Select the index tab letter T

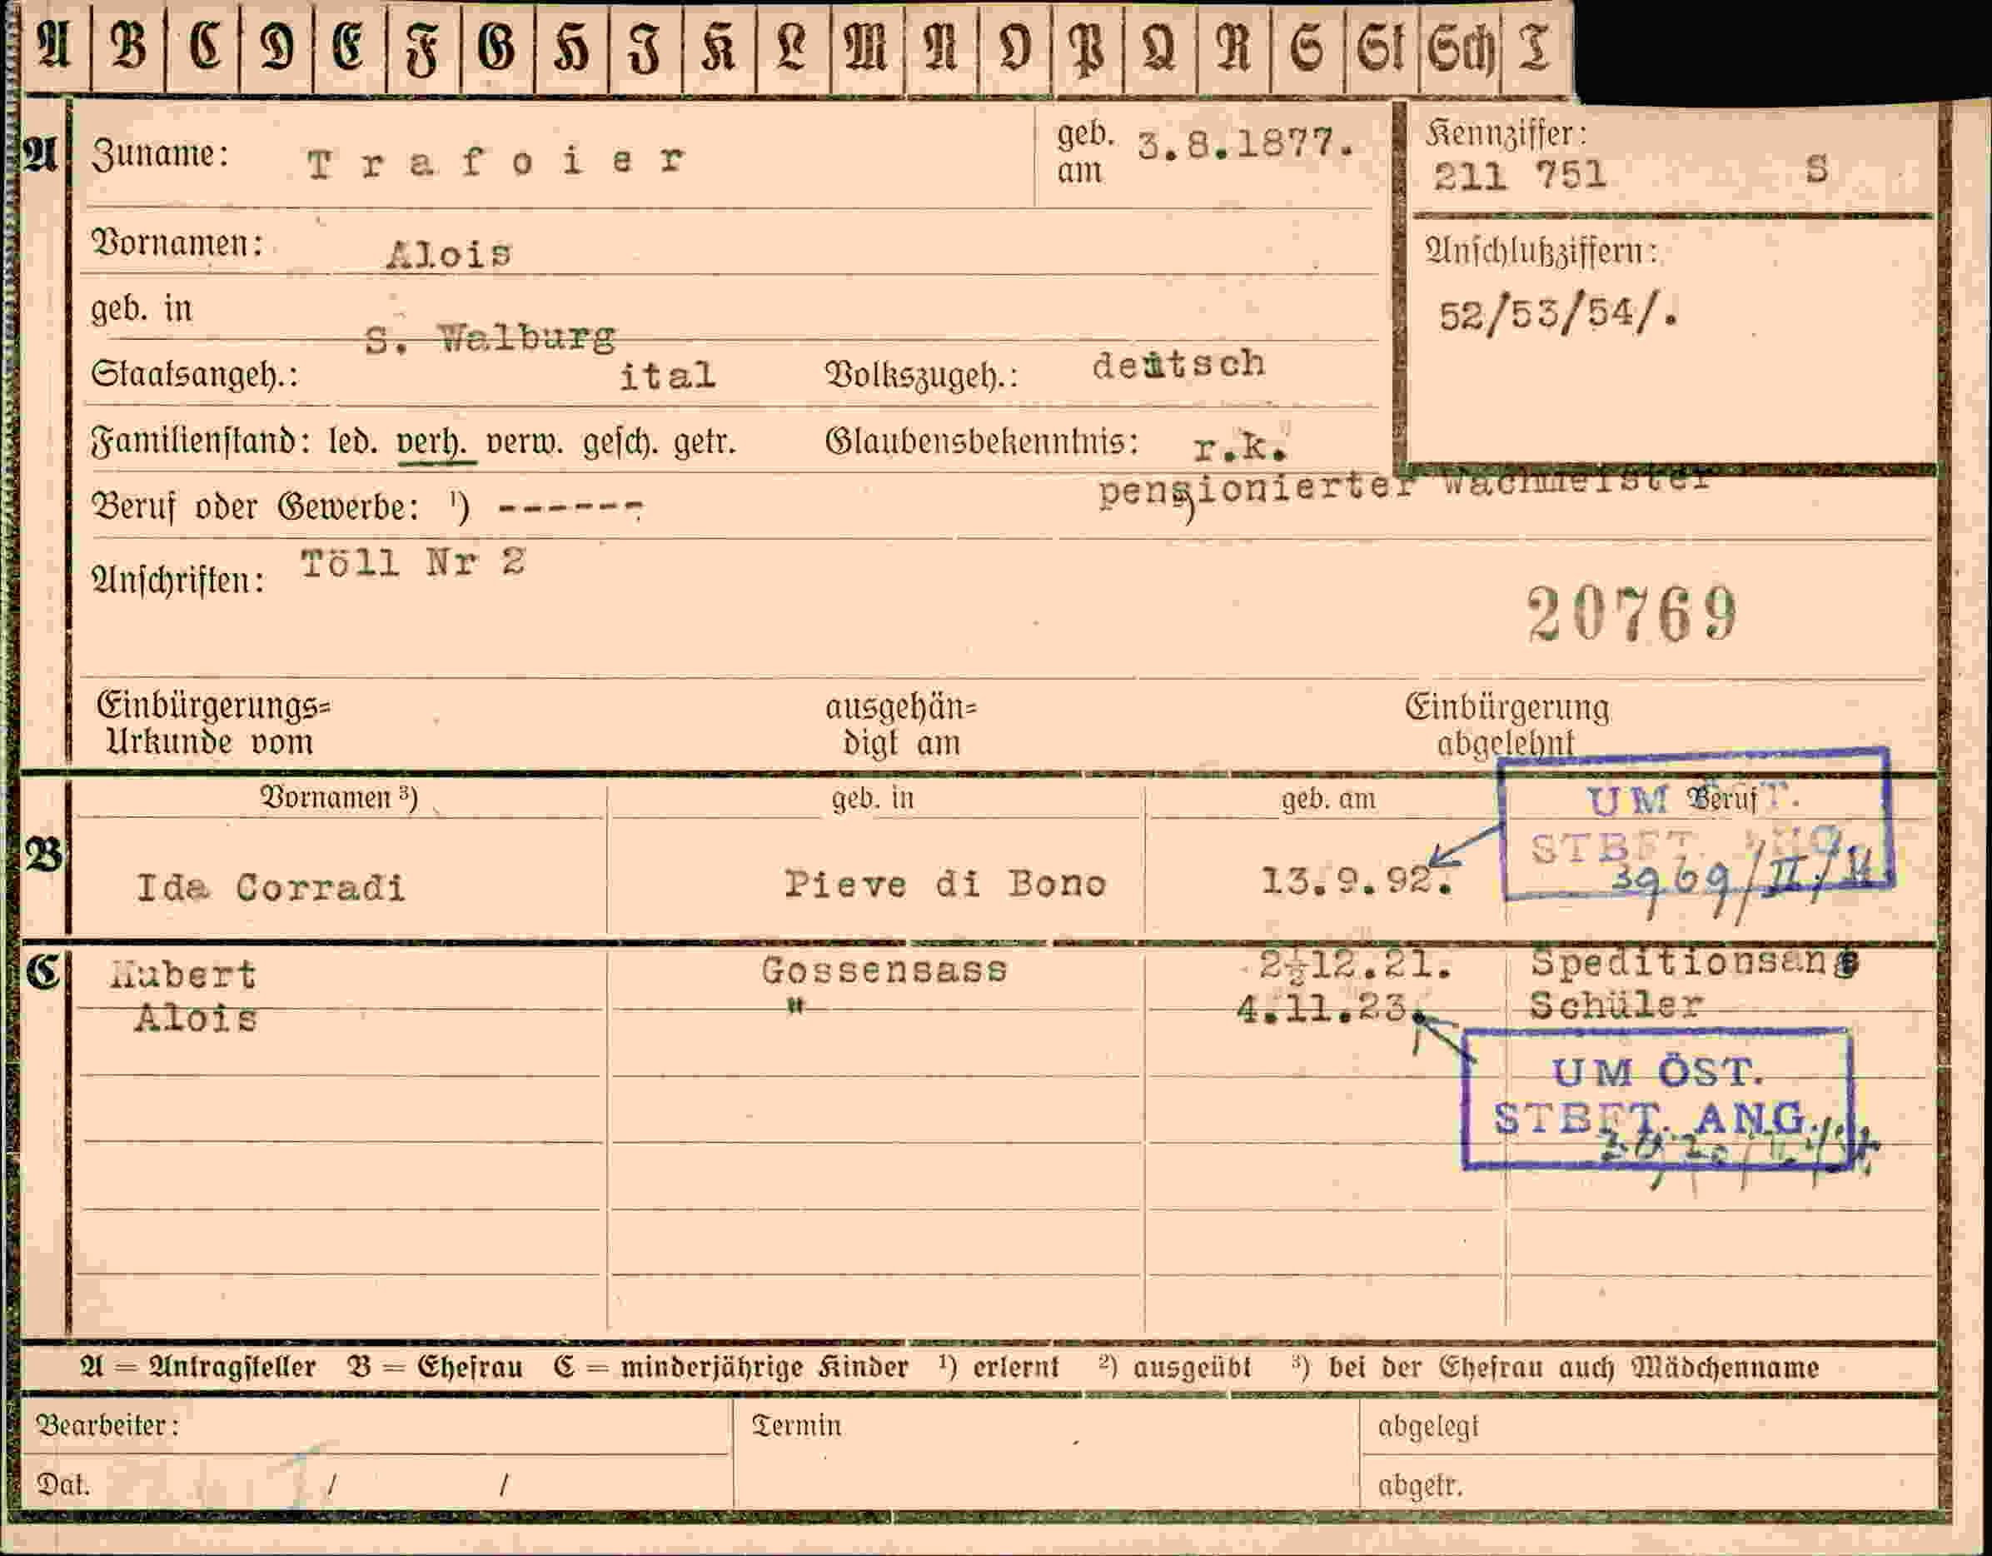1533,47
